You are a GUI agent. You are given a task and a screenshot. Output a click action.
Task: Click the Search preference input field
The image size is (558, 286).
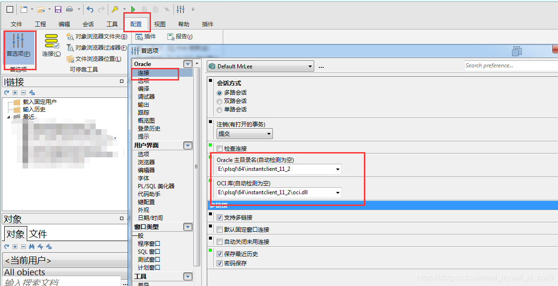point(511,66)
